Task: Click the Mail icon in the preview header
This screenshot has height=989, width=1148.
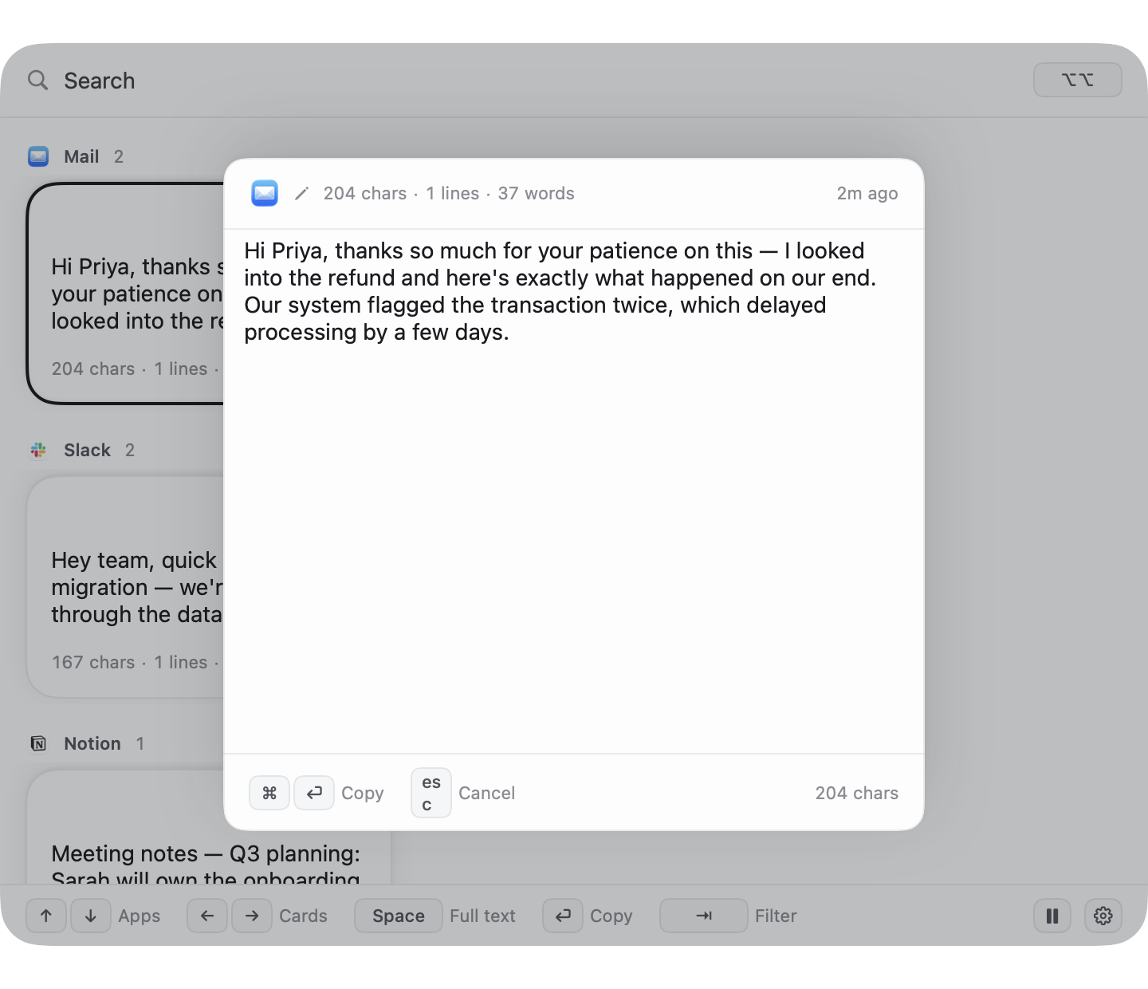Action: [x=265, y=193]
